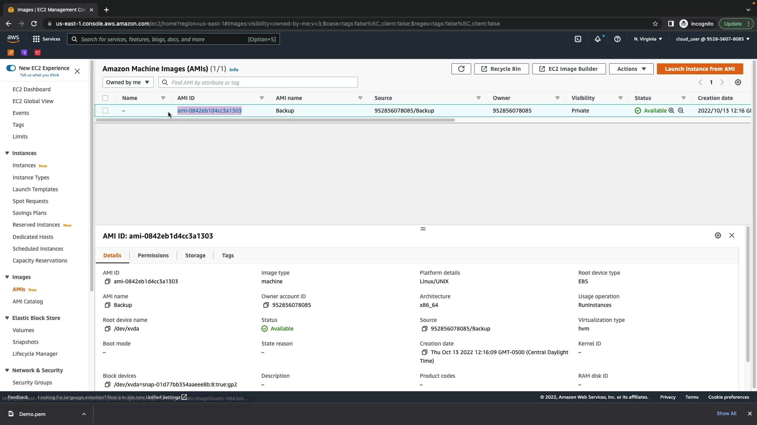Open the Services grid menu

[x=46, y=39]
